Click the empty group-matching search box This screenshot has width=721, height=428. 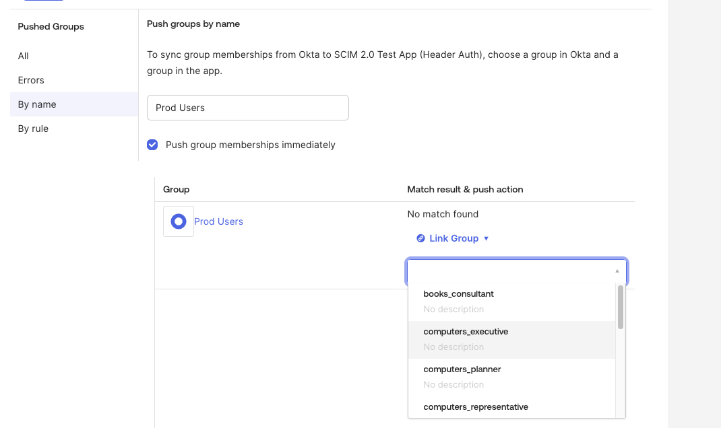point(512,271)
